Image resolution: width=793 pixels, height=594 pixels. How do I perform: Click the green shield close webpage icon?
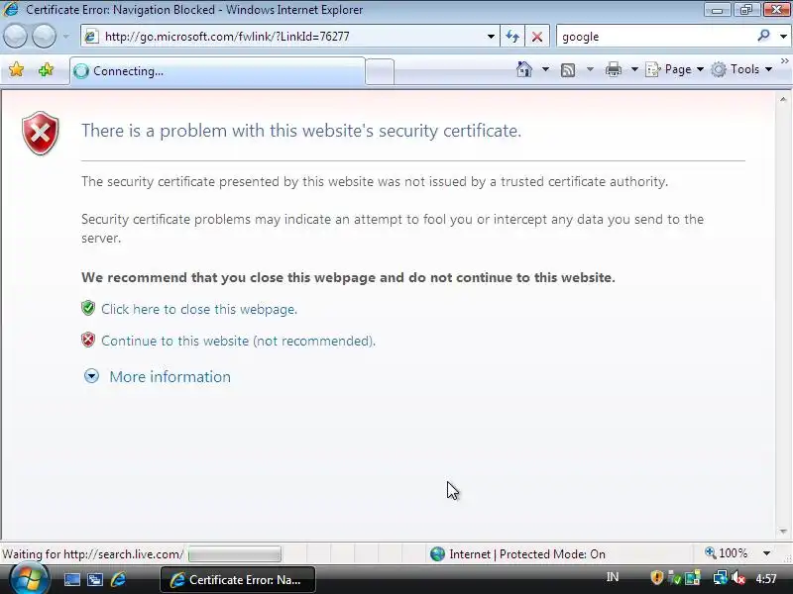[88, 308]
